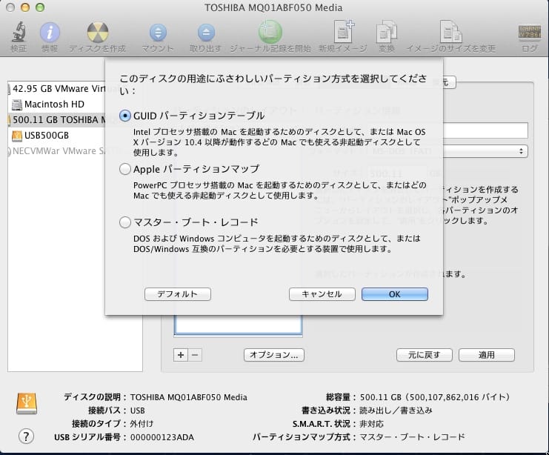Click the 外付け connection type value

tap(142, 424)
